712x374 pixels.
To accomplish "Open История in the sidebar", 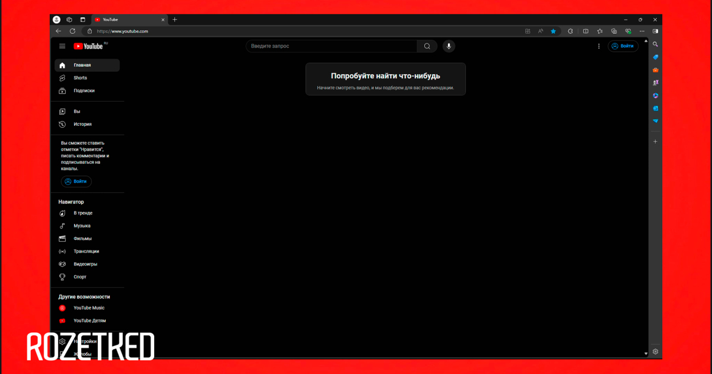I will tap(87, 125).
